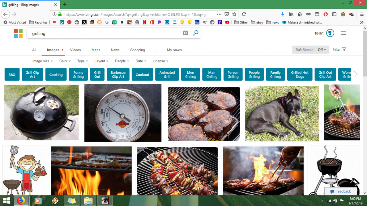Click the grilling search input field
Viewport: 367px width, 206px height.
105,33
